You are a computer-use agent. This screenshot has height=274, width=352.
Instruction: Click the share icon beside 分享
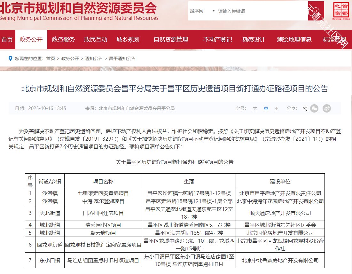[305, 108]
